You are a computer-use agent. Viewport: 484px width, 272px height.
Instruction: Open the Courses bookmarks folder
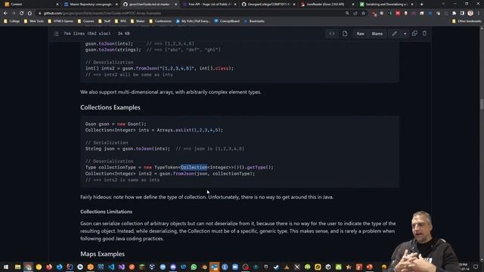(x=85, y=21)
